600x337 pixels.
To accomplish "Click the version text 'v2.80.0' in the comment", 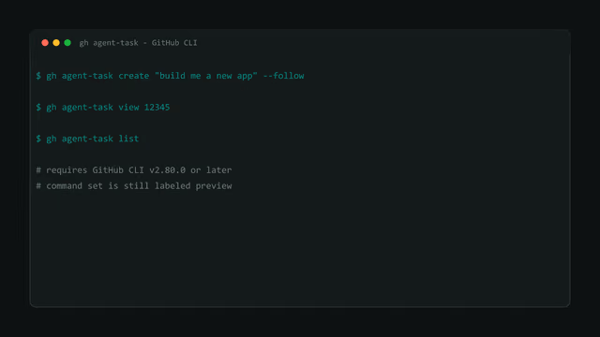I will pyautogui.click(x=167, y=170).
